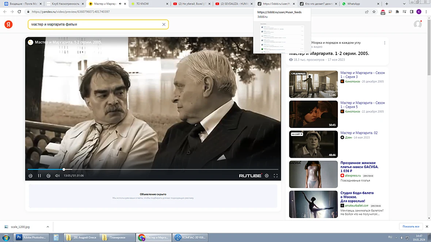Screen dimensions: 431x242
Task: Open the GACVGA dress ad link
Action: coord(359,167)
